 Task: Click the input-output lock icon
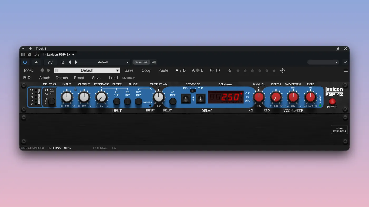75,89
